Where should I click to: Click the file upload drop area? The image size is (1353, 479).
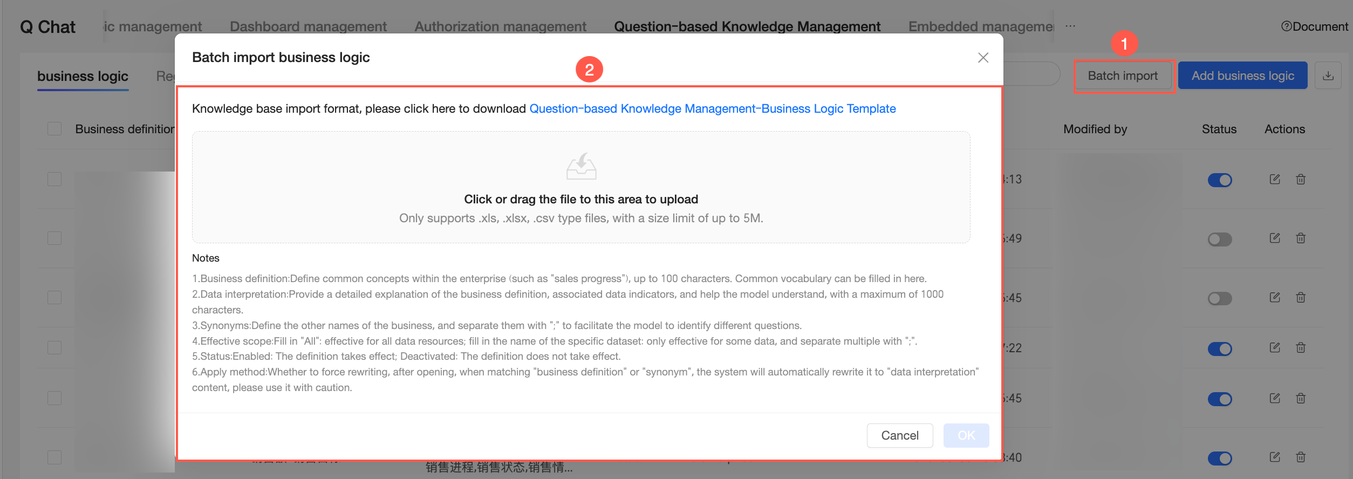point(581,187)
